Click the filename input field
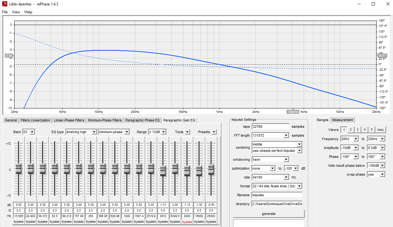 click(277, 195)
